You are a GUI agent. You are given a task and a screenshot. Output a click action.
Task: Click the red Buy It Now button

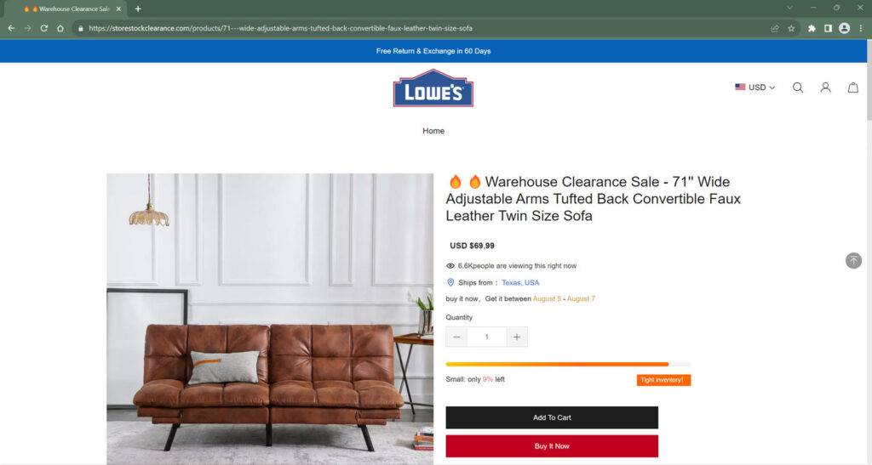tap(552, 446)
